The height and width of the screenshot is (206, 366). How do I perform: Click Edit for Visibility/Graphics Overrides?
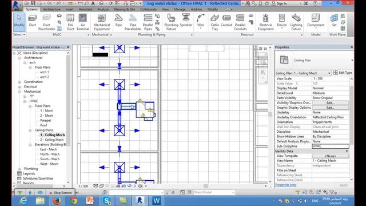331,103
